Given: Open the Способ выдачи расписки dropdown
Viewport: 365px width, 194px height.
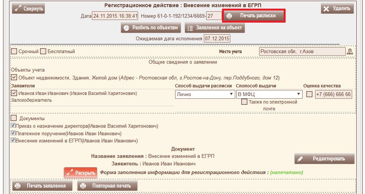Looking at the screenshot, I should point(205,94).
